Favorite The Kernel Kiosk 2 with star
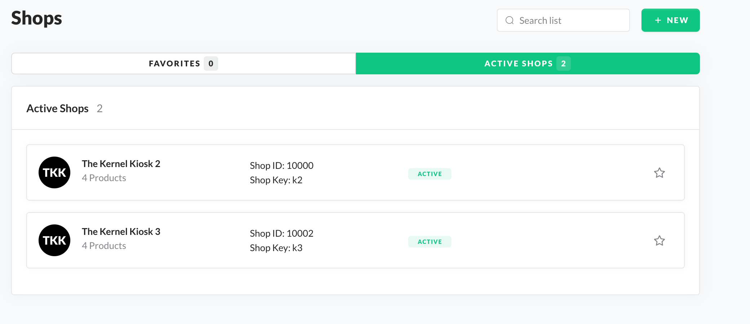Screen dimensions: 750x324 (659, 173)
